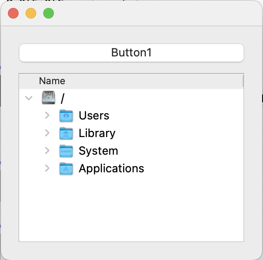Expand the Library folder
Image resolution: width=263 pixels, height=260 pixels.
(47, 133)
